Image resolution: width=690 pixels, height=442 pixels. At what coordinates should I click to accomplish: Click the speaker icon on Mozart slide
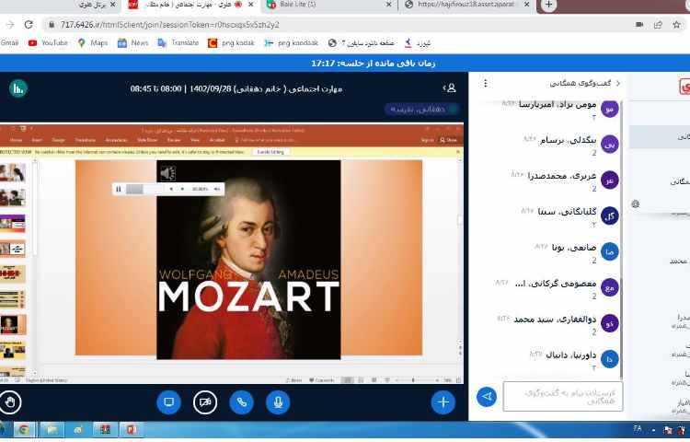click(167, 173)
